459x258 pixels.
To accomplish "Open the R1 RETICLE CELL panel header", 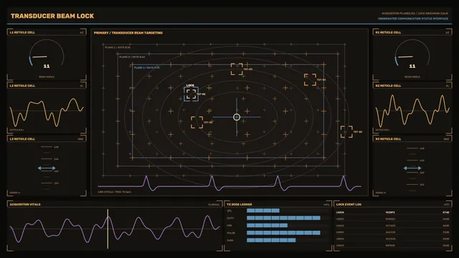I will click(x=412, y=32).
